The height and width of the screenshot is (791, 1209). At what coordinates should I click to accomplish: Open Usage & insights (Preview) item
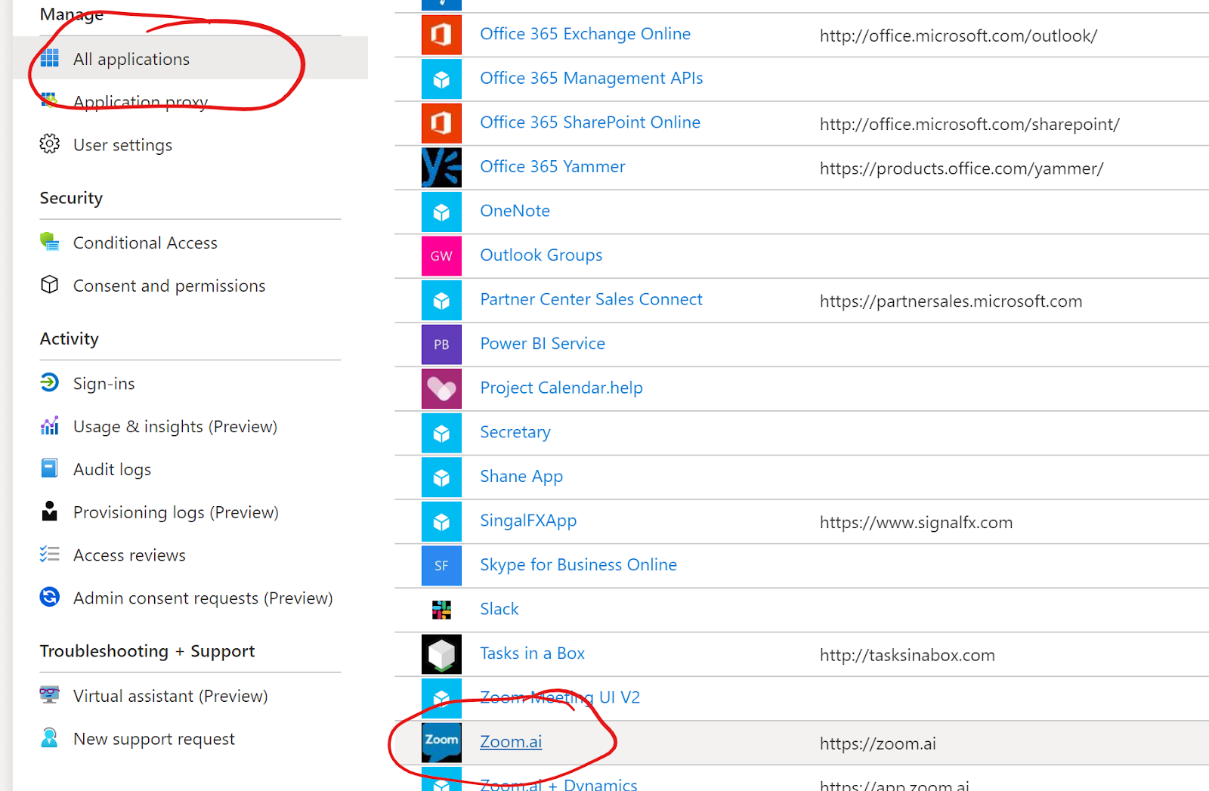click(x=175, y=426)
